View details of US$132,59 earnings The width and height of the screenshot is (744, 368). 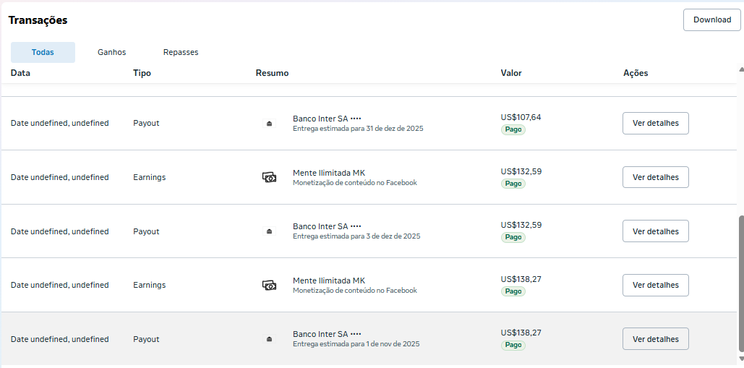pyautogui.click(x=655, y=177)
